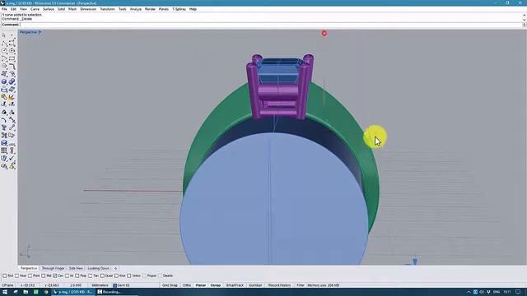Toggle Planar mode in status bar
The width and height of the screenshot is (527, 296).
pos(201,285)
